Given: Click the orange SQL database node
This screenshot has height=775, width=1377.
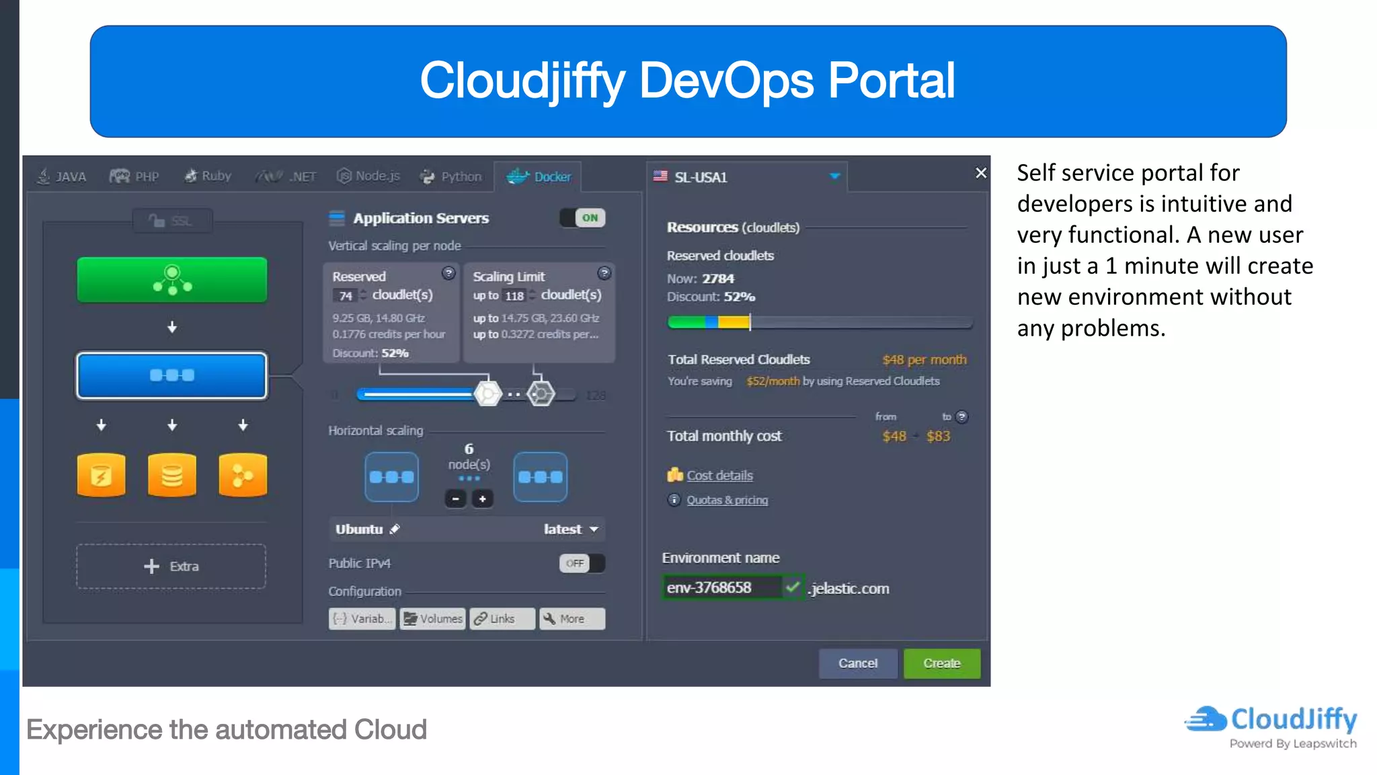Looking at the screenshot, I should [x=172, y=475].
